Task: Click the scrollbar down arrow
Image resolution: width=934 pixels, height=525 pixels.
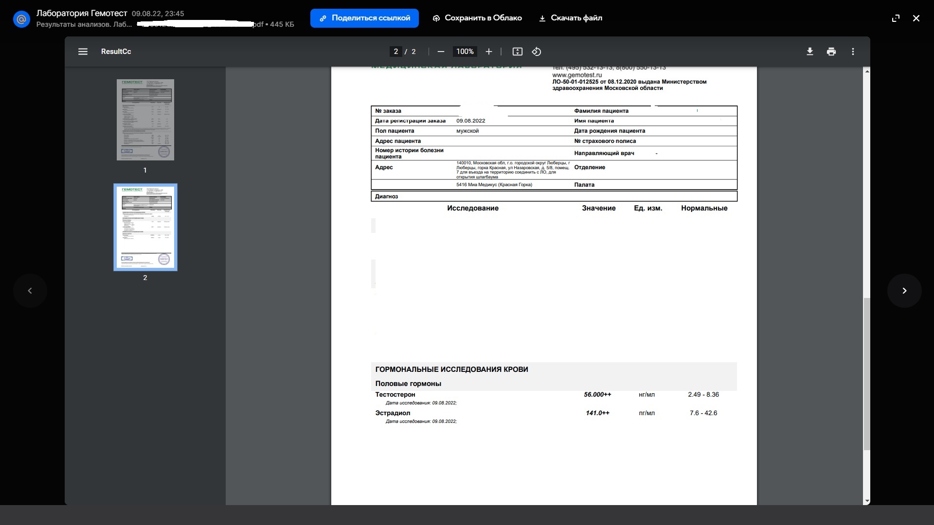Action: click(x=867, y=501)
